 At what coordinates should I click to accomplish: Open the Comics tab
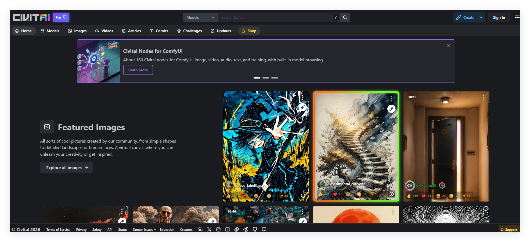(x=159, y=31)
